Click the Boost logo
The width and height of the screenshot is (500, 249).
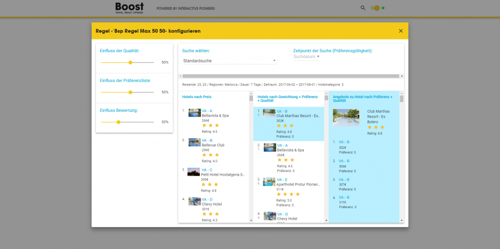(x=129, y=7)
